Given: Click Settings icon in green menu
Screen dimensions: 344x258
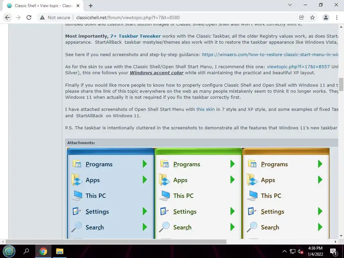Looking at the screenshot, I should pos(165,212).
